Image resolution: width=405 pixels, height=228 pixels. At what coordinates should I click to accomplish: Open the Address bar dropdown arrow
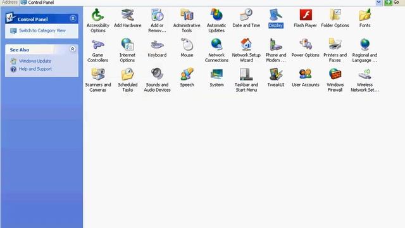378,3
